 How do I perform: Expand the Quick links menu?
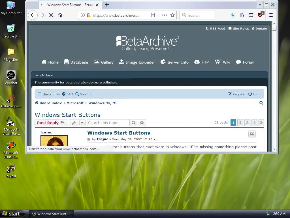pyautogui.click(x=49, y=94)
